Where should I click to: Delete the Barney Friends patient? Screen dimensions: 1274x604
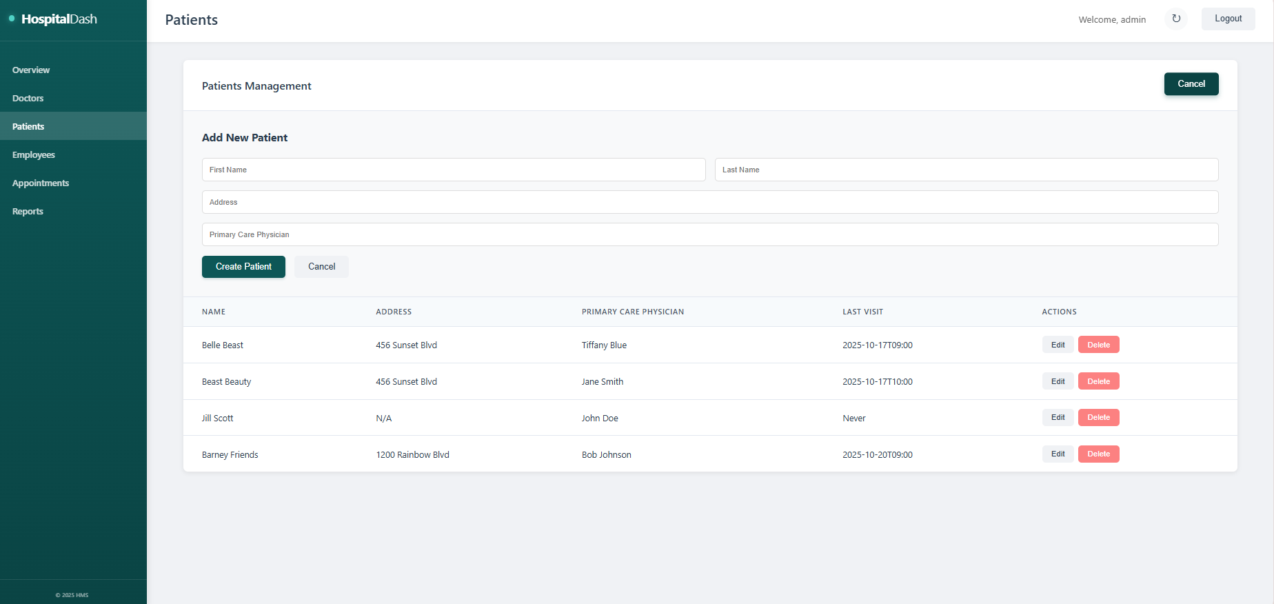pyautogui.click(x=1098, y=454)
